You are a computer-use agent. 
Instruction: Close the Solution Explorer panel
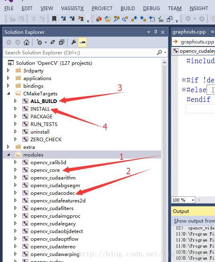163,32
